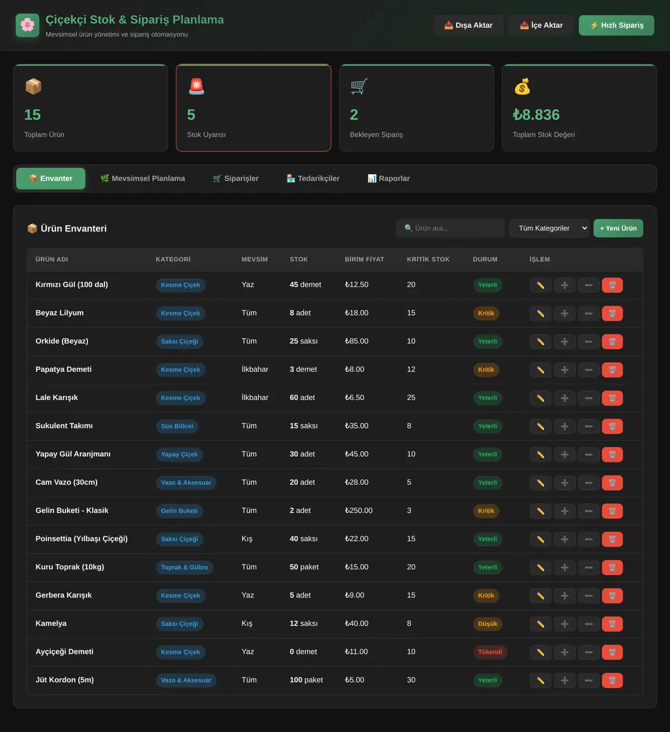The height and width of the screenshot is (732, 670).
Task: Add stock to Ayçiçeği Demeti with plus icon
Action: tap(564, 652)
